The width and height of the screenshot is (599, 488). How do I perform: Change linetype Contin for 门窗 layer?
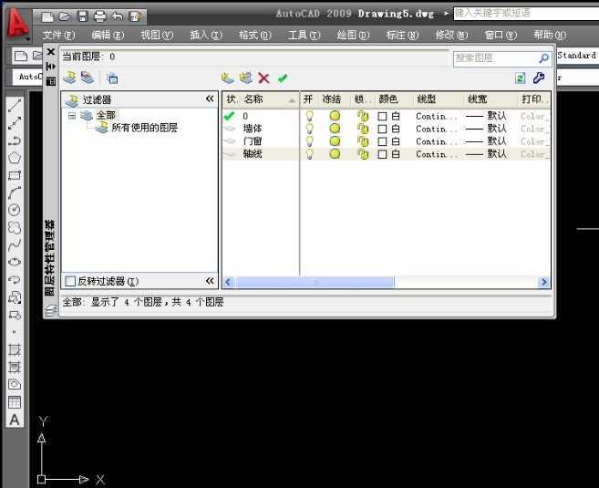coord(436,141)
